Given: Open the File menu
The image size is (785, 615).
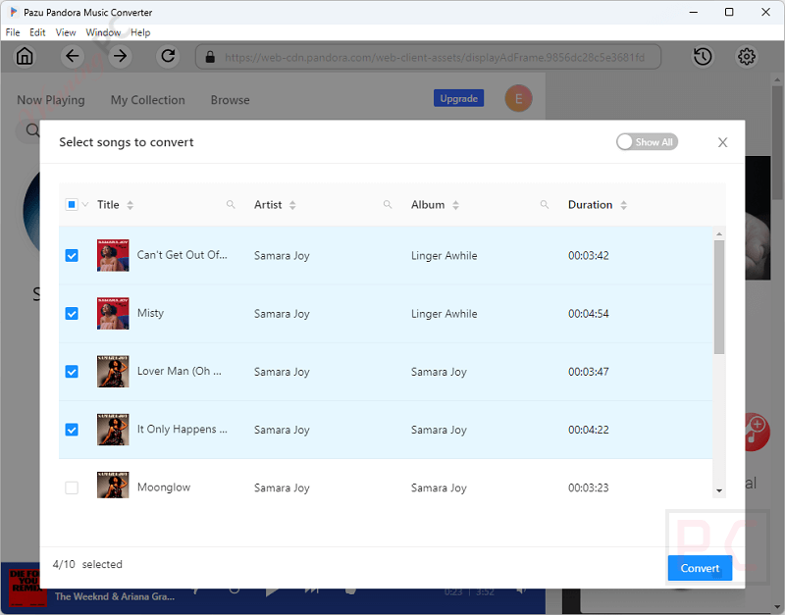Looking at the screenshot, I should tap(13, 32).
